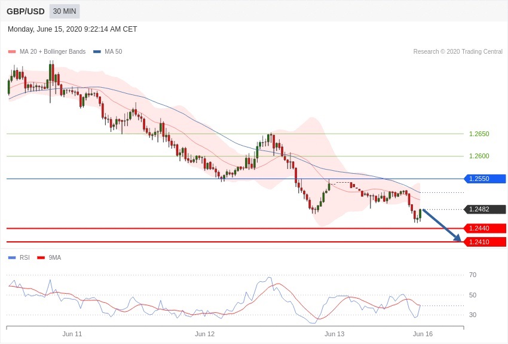This screenshot has height=344, width=508.
Task: Click the blue 1.2550 pivot price tag
Action: click(x=485, y=179)
